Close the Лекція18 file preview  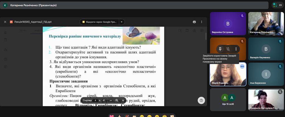[5, 22]
